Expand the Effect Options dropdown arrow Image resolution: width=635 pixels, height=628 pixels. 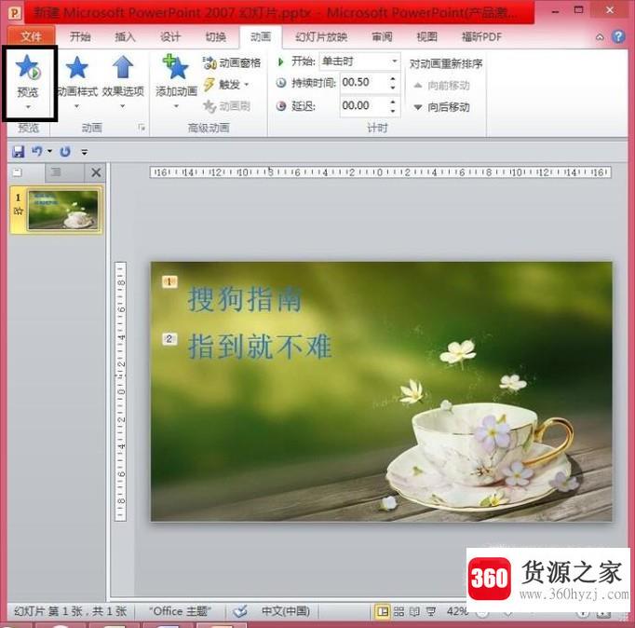tap(122, 106)
